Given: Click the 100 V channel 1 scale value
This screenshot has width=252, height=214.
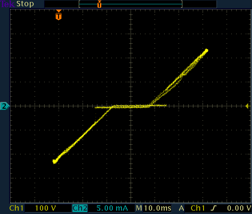Looking at the screenshot, I should click(45, 208).
